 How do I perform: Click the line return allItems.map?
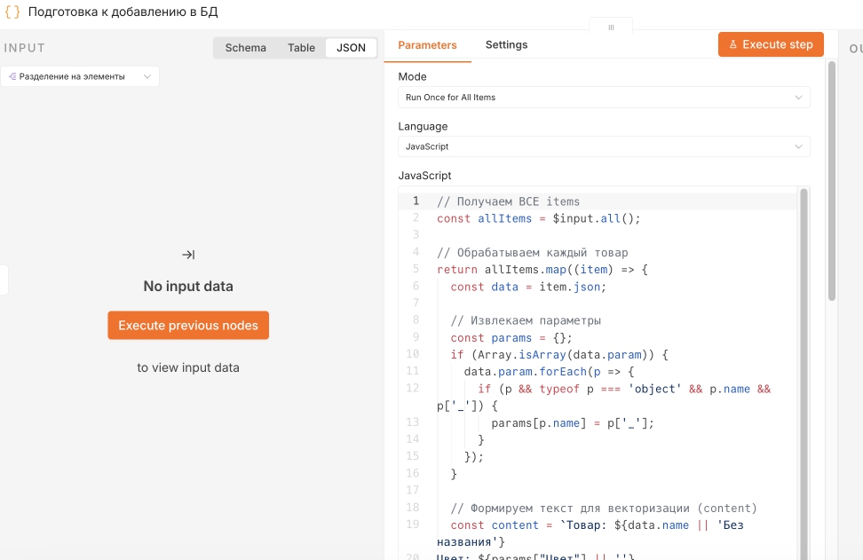click(x=542, y=270)
